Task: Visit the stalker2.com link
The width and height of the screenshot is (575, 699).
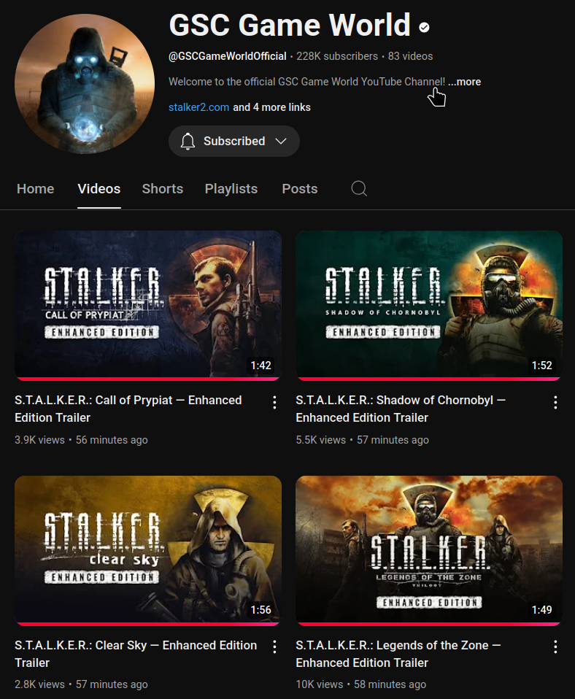Action: pyautogui.click(x=198, y=107)
